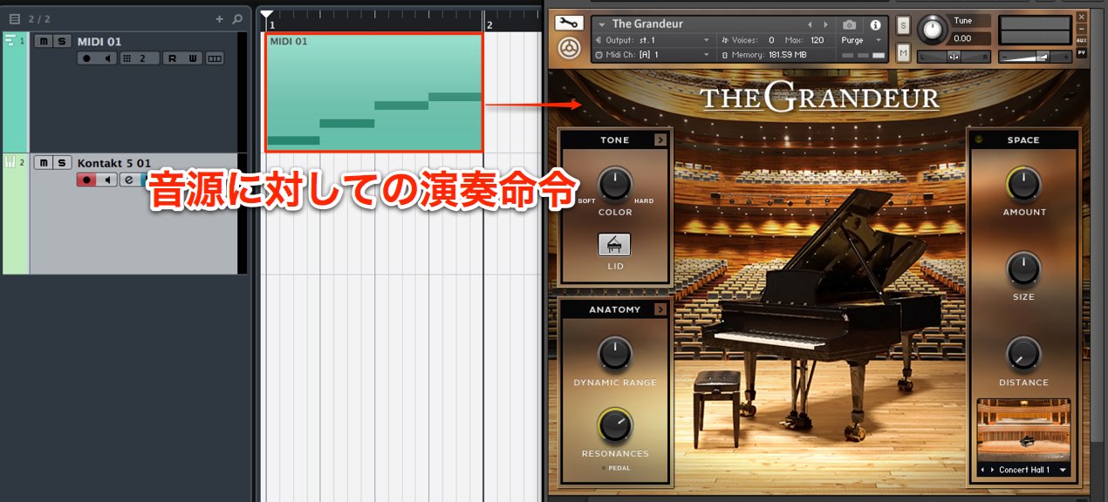Toggle the PV button in Kontakt header
The image size is (1108, 502).
[1082, 52]
